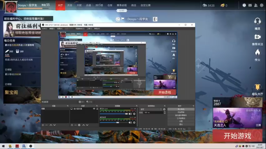Open the help question mark icon
The image size is (266, 149).
244,5
